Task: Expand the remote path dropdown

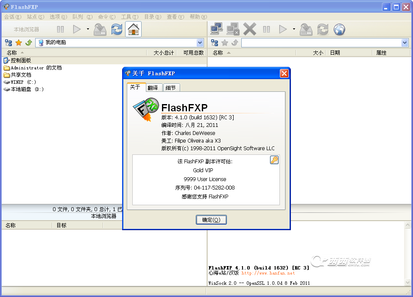Action: [x=405, y=43]
